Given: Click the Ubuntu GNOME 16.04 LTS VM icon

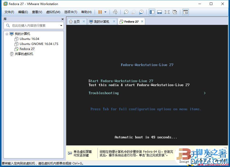Looking at the screenshot, I should click(x=16, y=44).
